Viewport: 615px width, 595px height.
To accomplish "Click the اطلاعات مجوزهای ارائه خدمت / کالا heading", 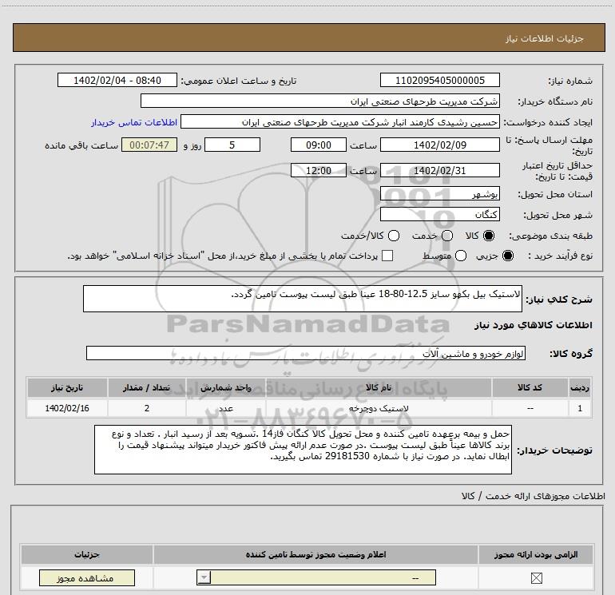I will point(533,496).
